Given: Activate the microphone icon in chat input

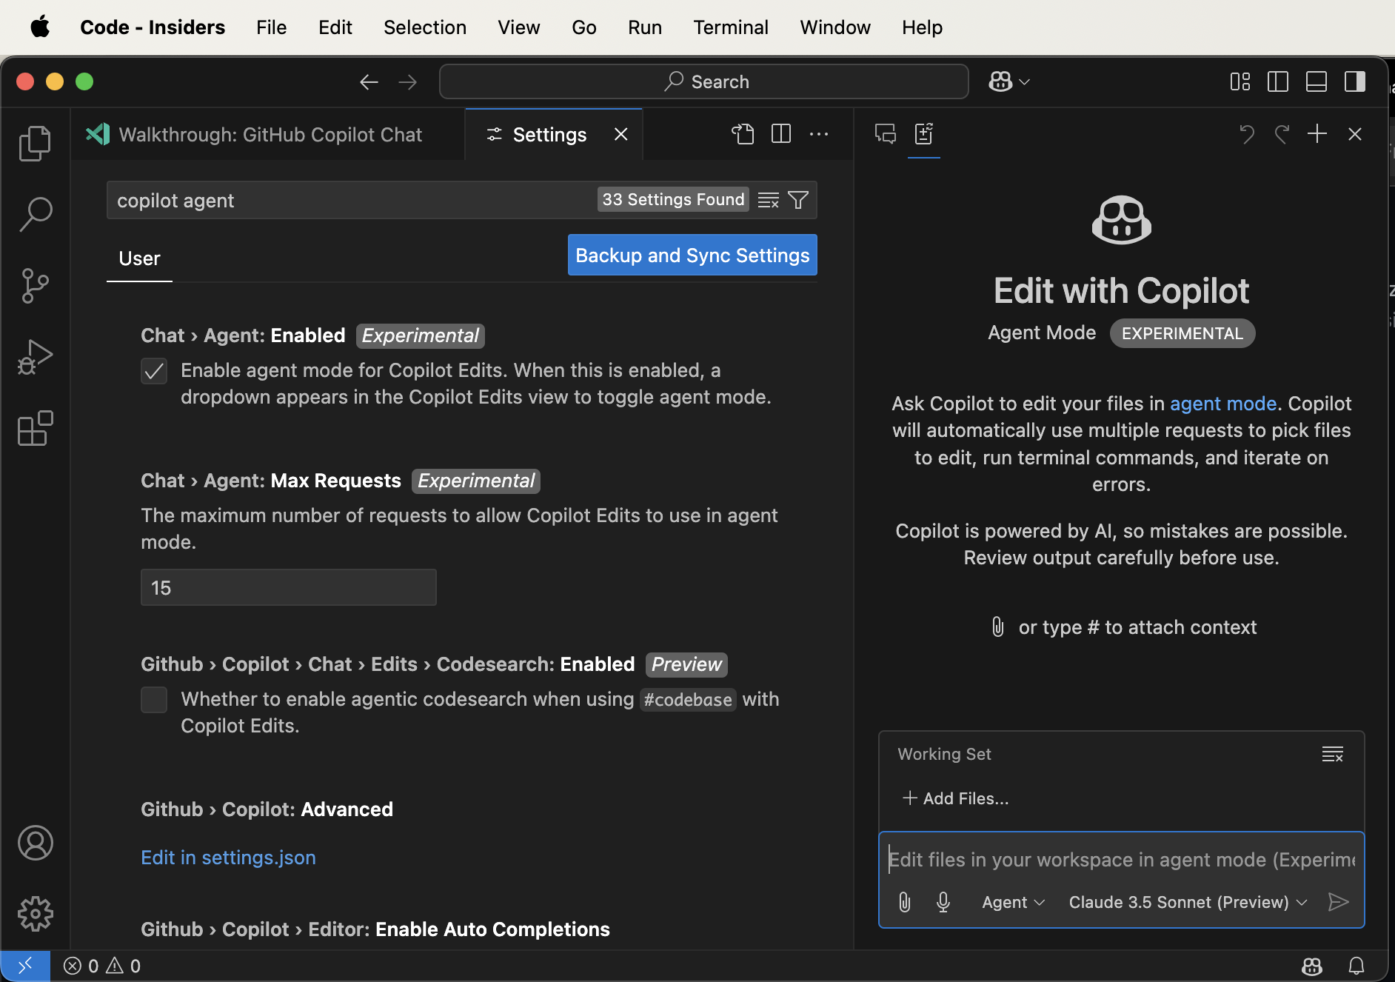Looking at the screenshot, I should click(943, 901).
